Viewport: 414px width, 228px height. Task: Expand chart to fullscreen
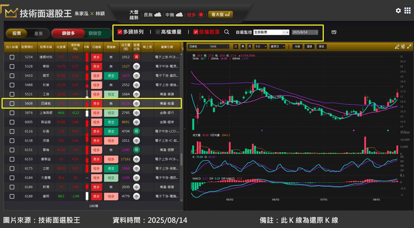click(409, 46)
